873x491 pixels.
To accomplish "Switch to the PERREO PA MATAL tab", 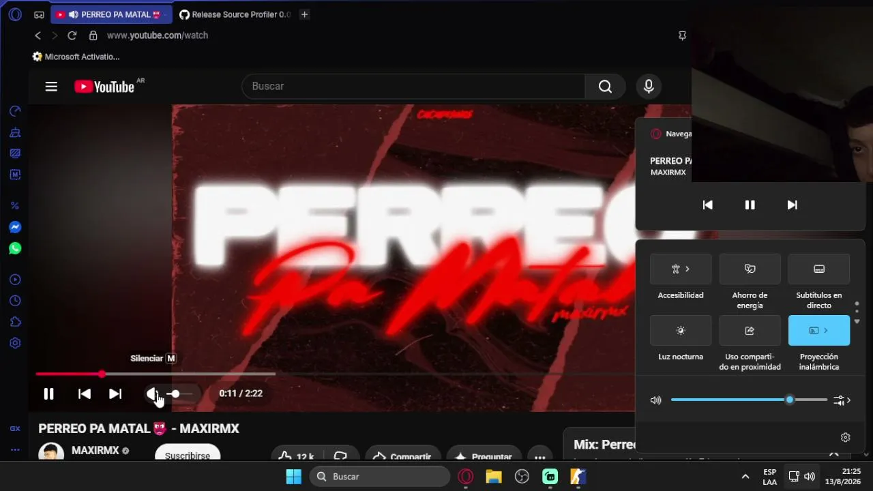I will (111, 14).
